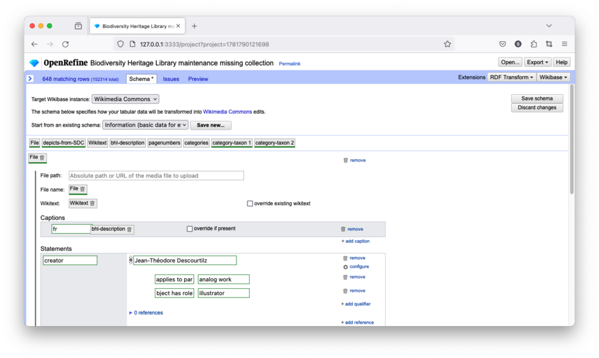599x358 pixels.
Task: Bookmark this page with the star icon
Action: coord(447,44)
